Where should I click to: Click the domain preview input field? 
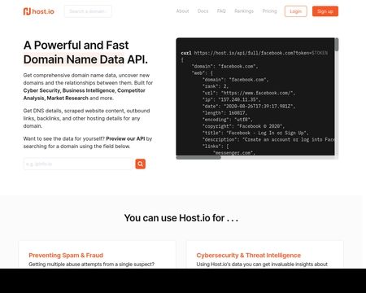78,164
